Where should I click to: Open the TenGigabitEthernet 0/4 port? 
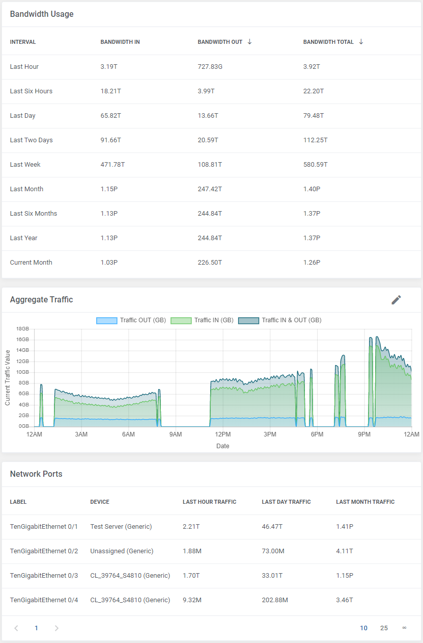(x=44, y=600)
